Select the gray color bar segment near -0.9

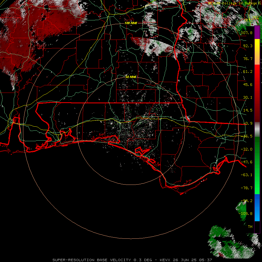[257, 129]
